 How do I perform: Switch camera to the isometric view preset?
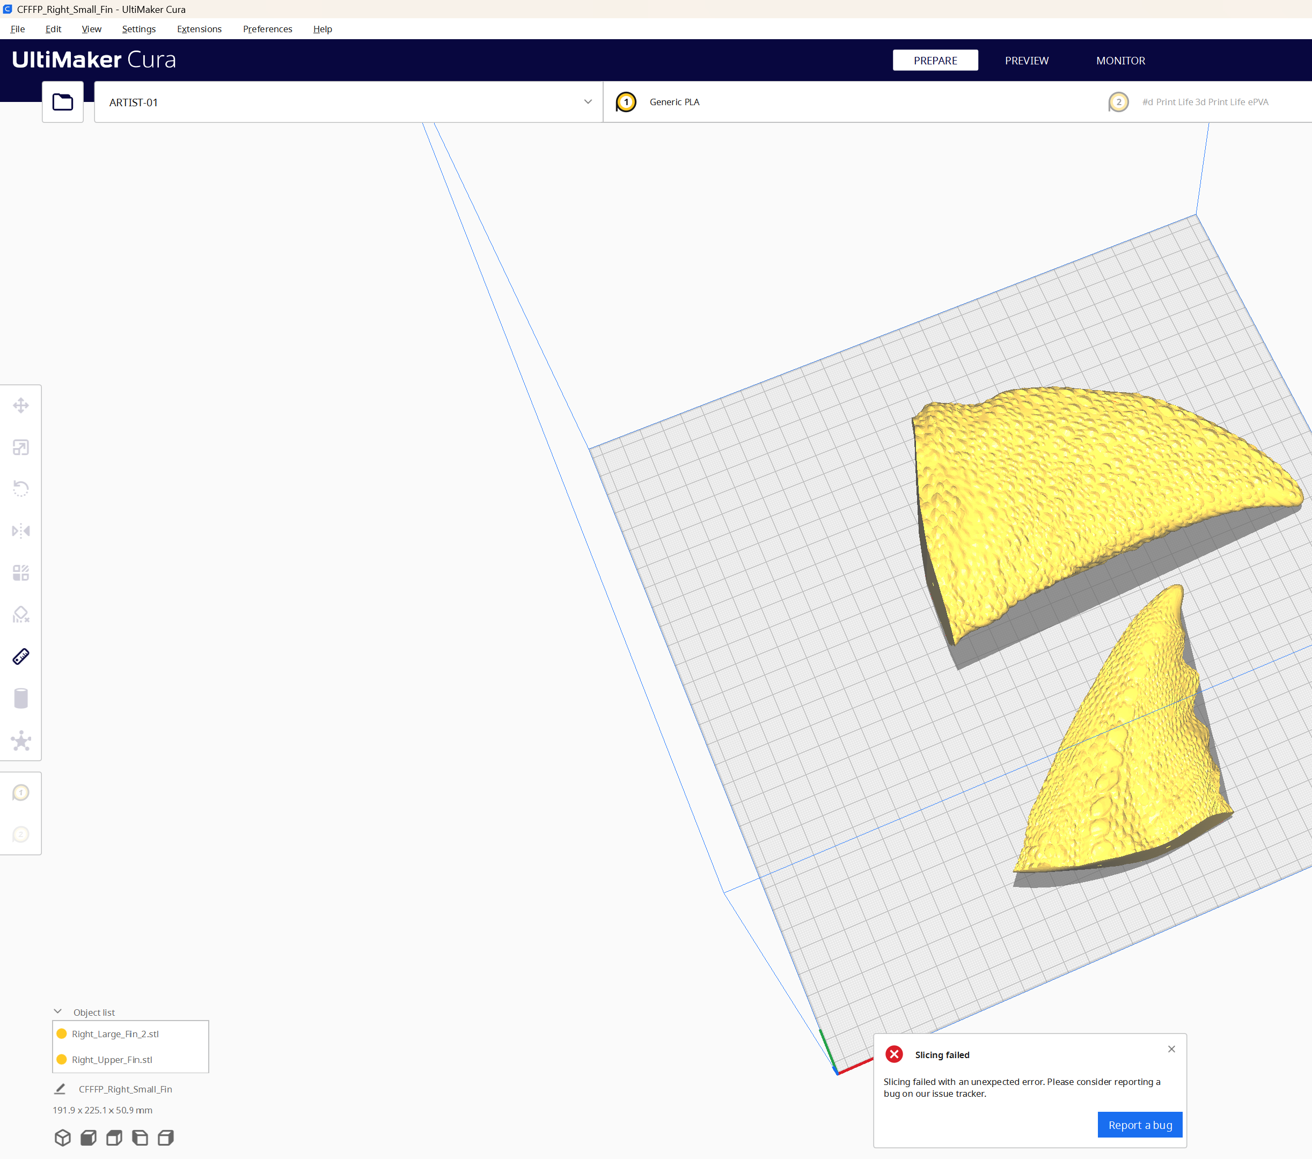click(x=63, y=1137)
